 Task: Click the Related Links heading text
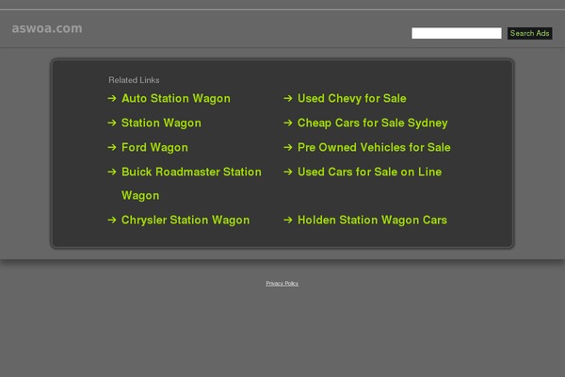[x=134, y=80]
